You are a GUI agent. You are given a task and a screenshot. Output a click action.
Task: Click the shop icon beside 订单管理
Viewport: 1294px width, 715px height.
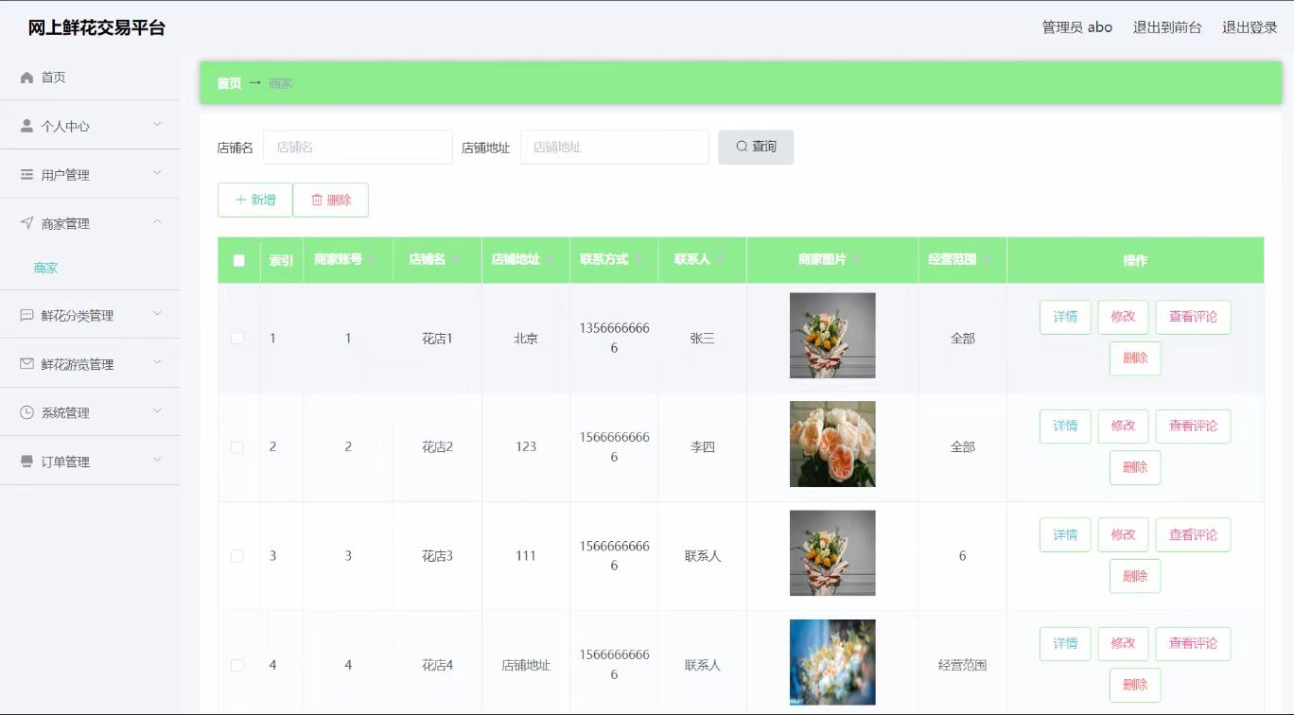[x=26, y=462]
